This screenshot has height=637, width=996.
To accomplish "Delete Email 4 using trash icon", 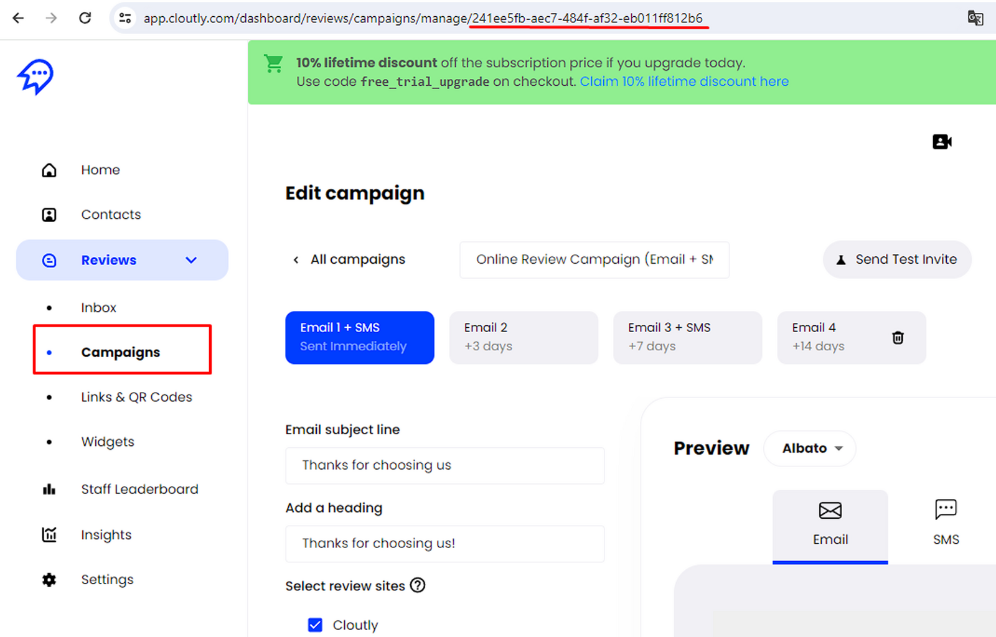I will [x=898, y=338].
